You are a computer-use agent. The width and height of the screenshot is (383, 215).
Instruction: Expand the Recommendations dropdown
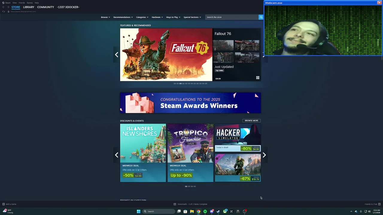point(123,17)
